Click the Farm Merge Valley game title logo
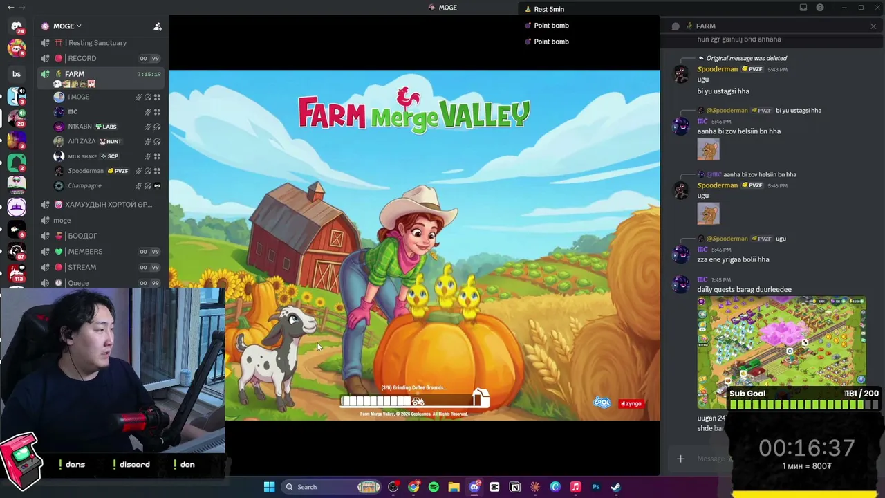This screenshot has width=885, height=498. [x=414, y=111]
